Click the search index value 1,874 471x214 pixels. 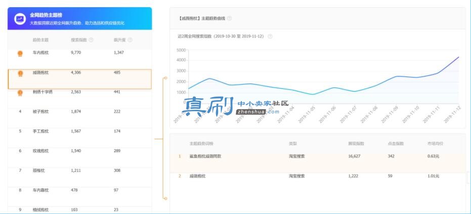[76, 111]
